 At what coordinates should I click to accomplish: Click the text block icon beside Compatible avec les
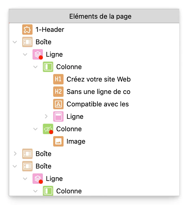(x=58, y=104)
